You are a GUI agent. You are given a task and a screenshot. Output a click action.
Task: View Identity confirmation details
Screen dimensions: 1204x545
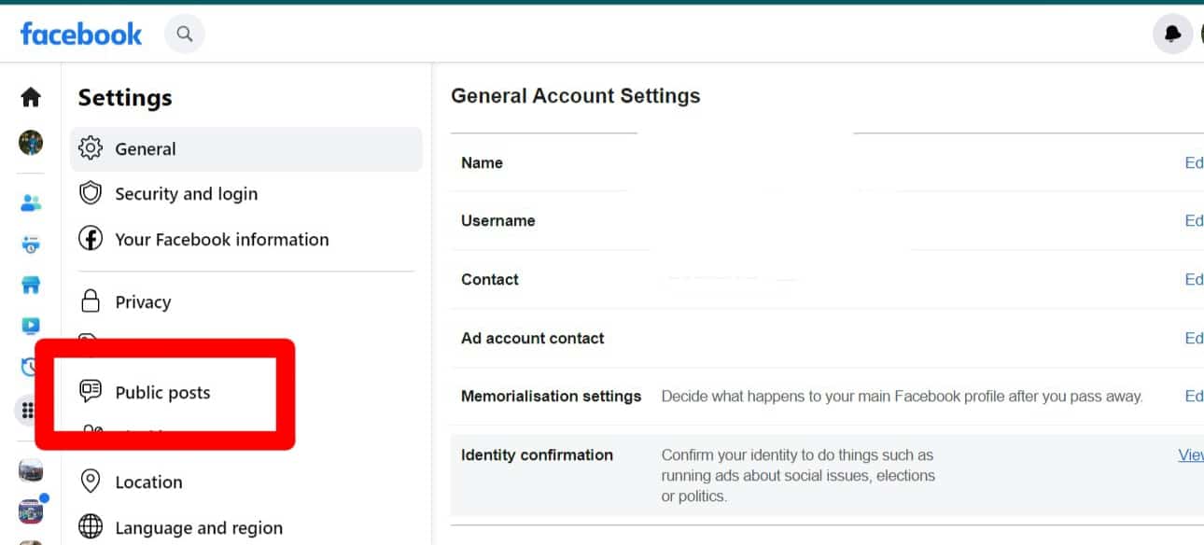click(1191, 455)
